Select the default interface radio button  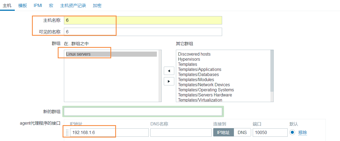[x=292, y=132]
